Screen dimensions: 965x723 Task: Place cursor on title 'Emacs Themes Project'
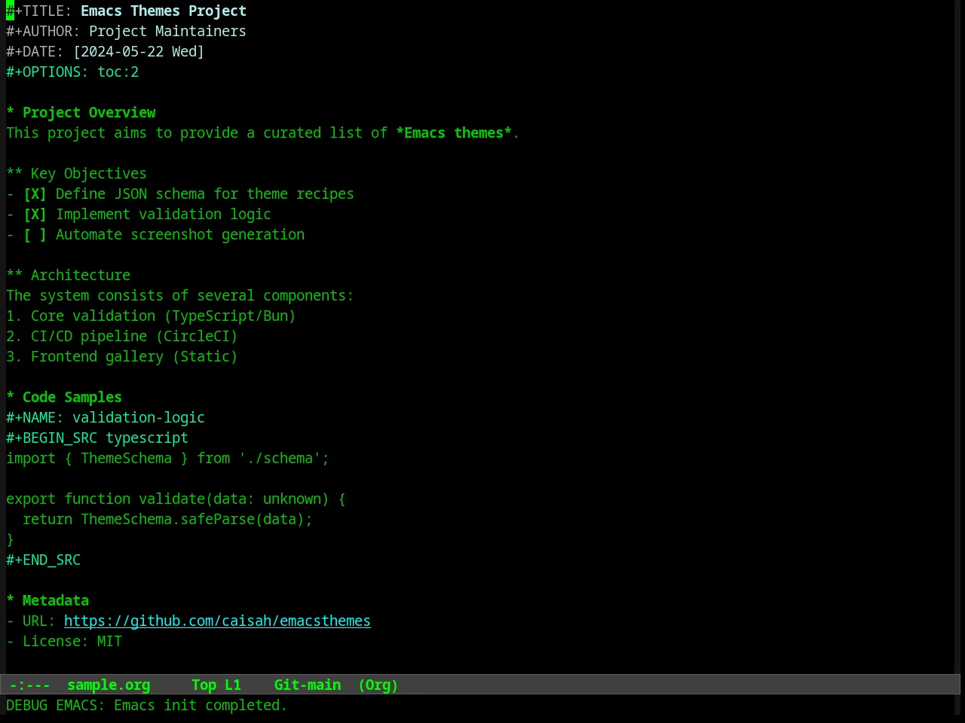[164, 11]
